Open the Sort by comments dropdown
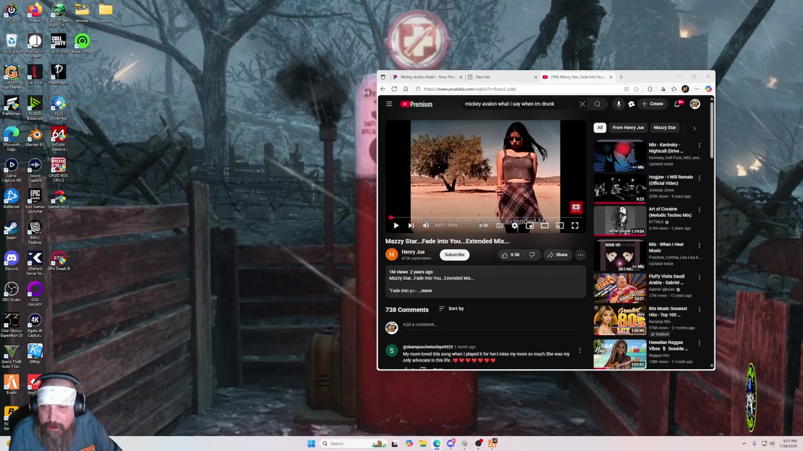This screenshot has width=803, height=451. click(451, 309)
